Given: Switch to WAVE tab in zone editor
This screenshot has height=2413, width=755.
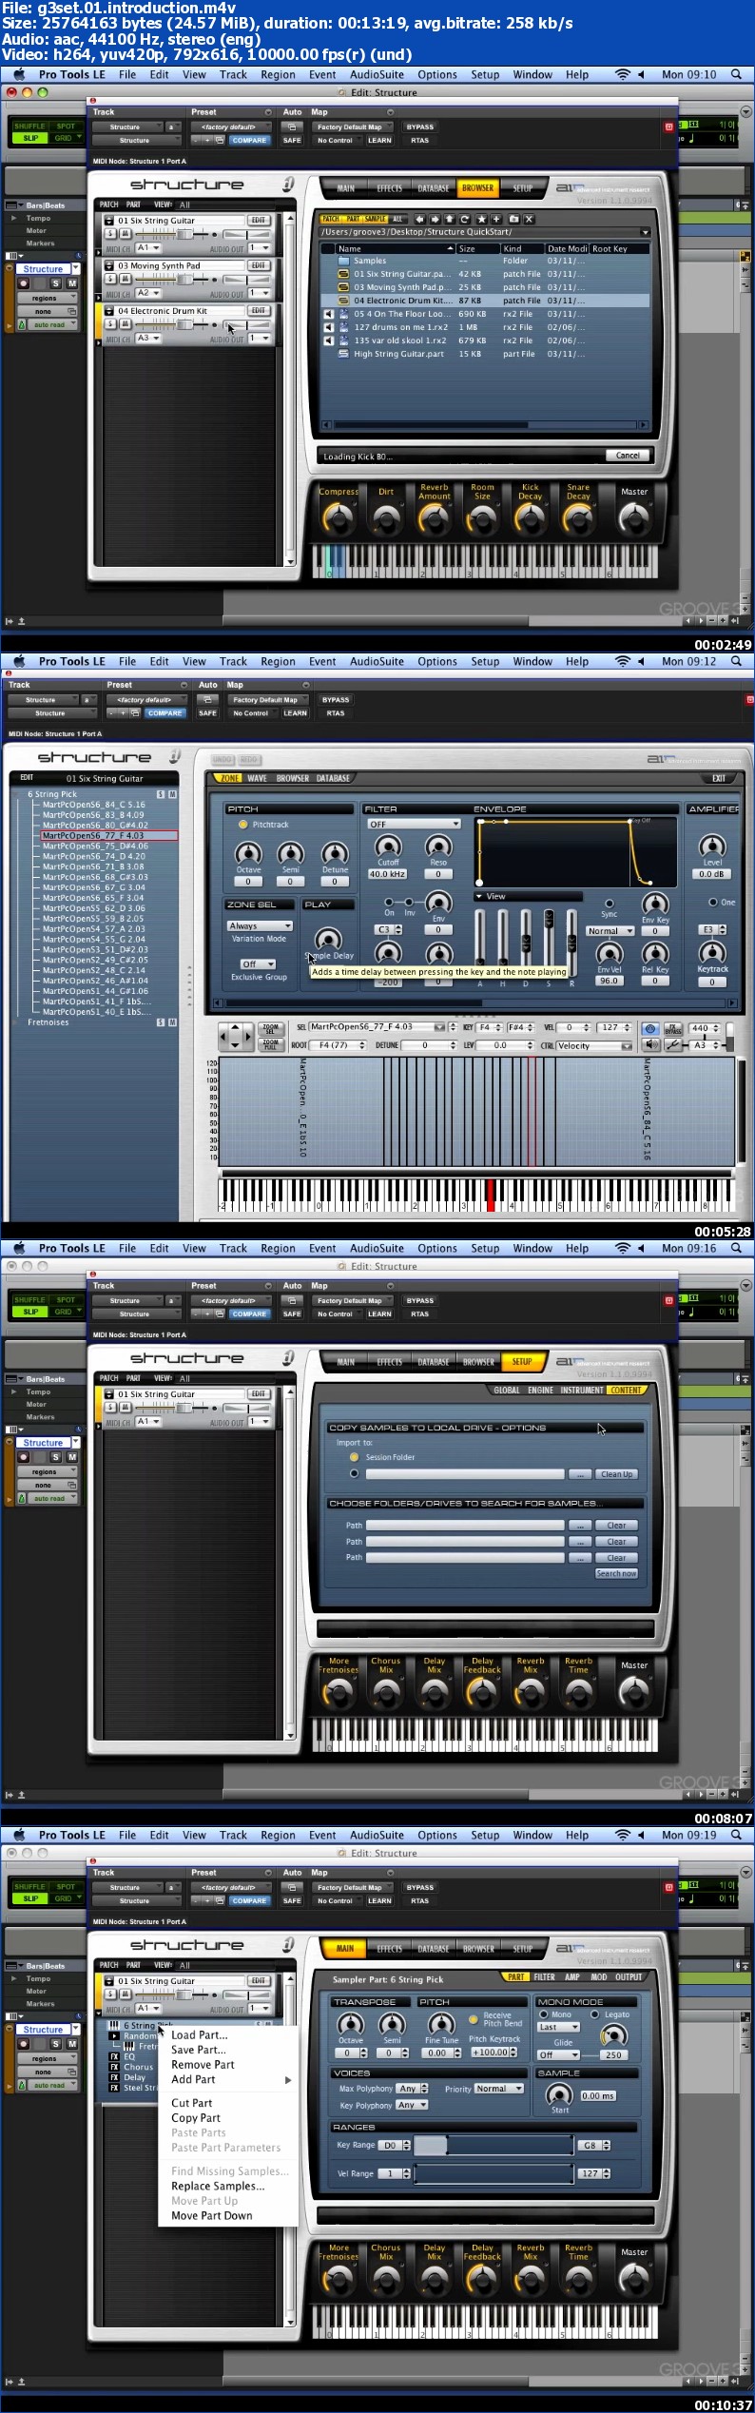Looking at the screenshot, I should [257, 778].
